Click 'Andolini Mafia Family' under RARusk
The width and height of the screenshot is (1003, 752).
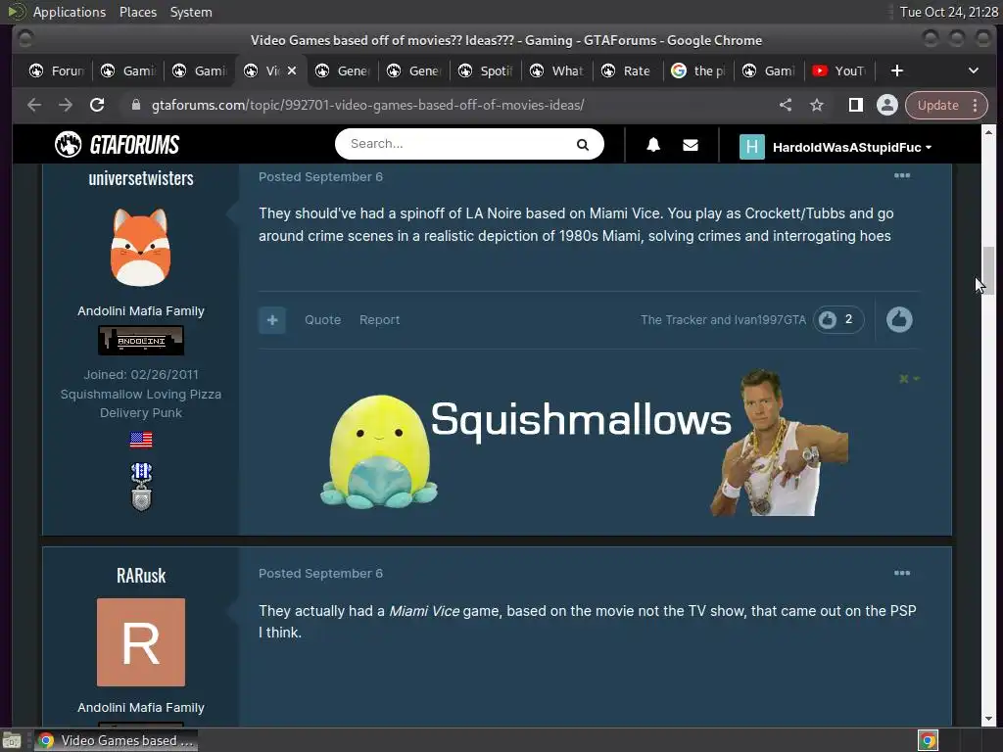tap(141, 708)
